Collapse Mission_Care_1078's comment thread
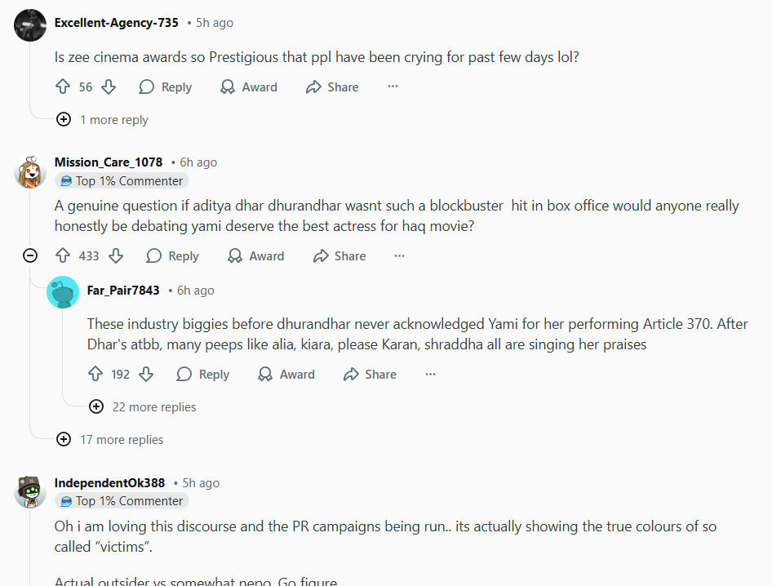 30,256
